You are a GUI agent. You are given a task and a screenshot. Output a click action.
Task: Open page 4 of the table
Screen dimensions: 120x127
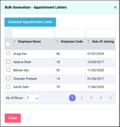click(101, 98)
